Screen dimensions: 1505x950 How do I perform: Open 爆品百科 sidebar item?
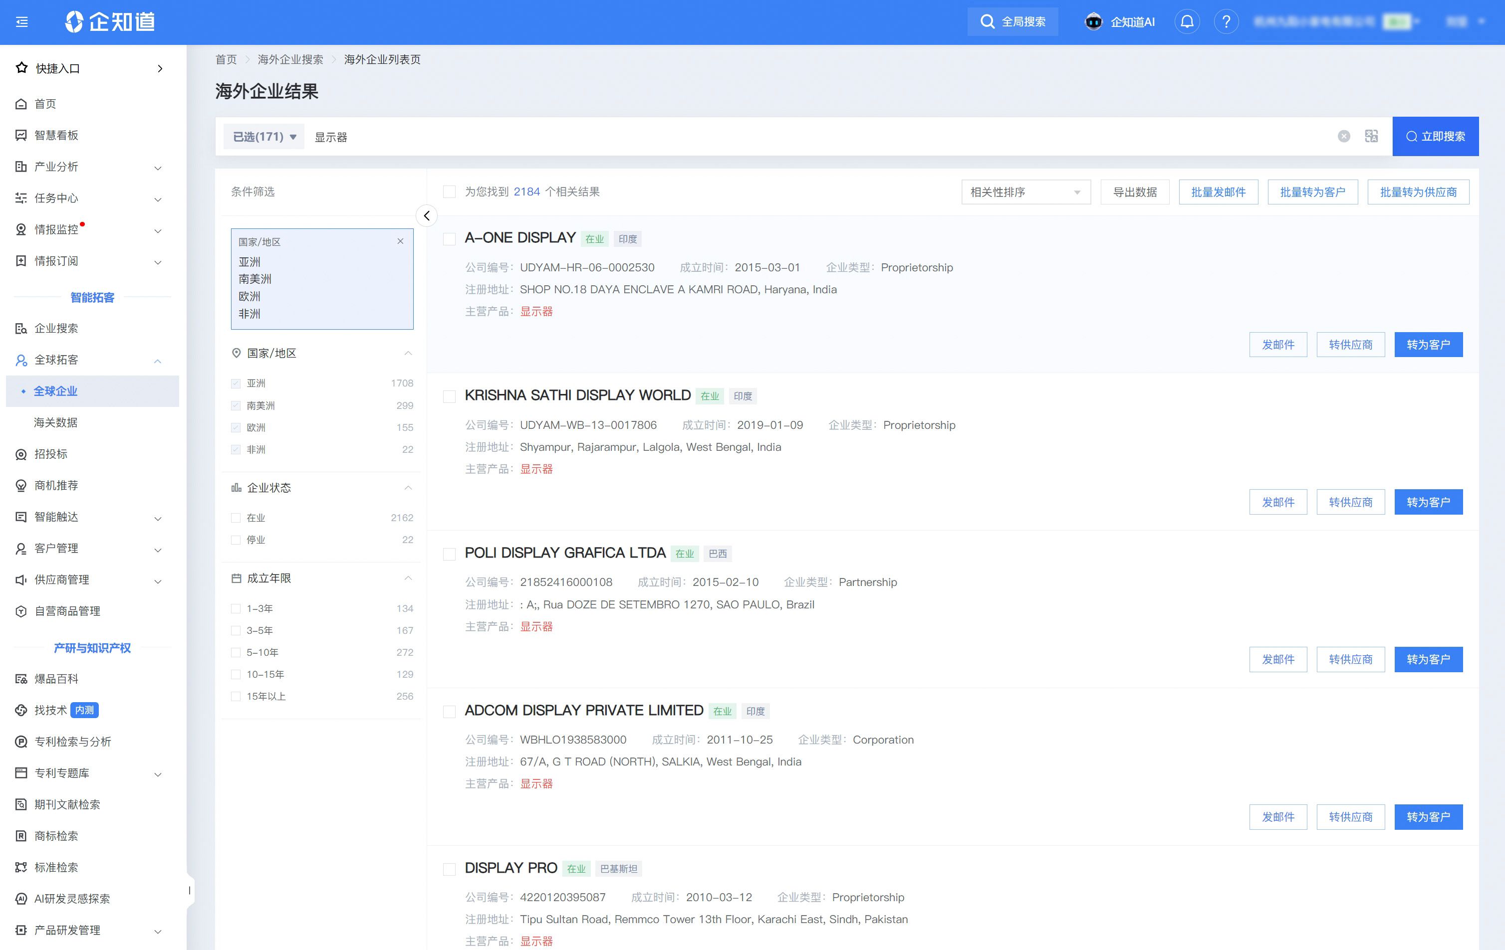tap(56, 678)
